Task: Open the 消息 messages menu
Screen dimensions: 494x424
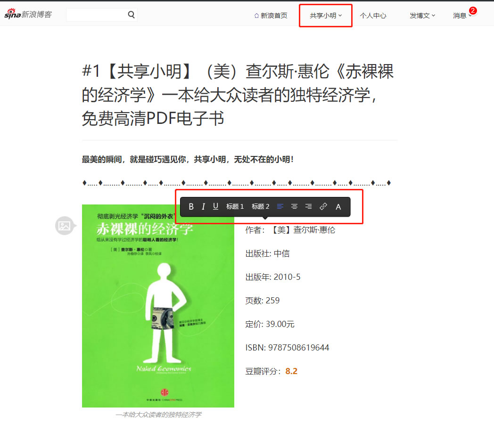Action: click(x=461, y=16)
